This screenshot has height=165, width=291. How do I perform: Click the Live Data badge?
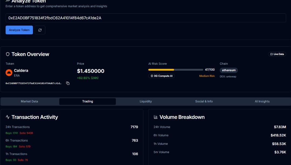point(277,54)
